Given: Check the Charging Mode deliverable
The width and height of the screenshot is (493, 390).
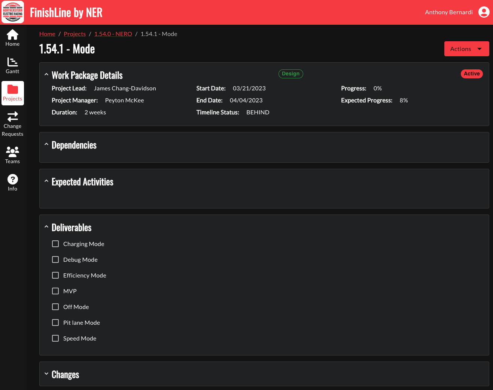Looking at the screenshot, I should (55, 244).
